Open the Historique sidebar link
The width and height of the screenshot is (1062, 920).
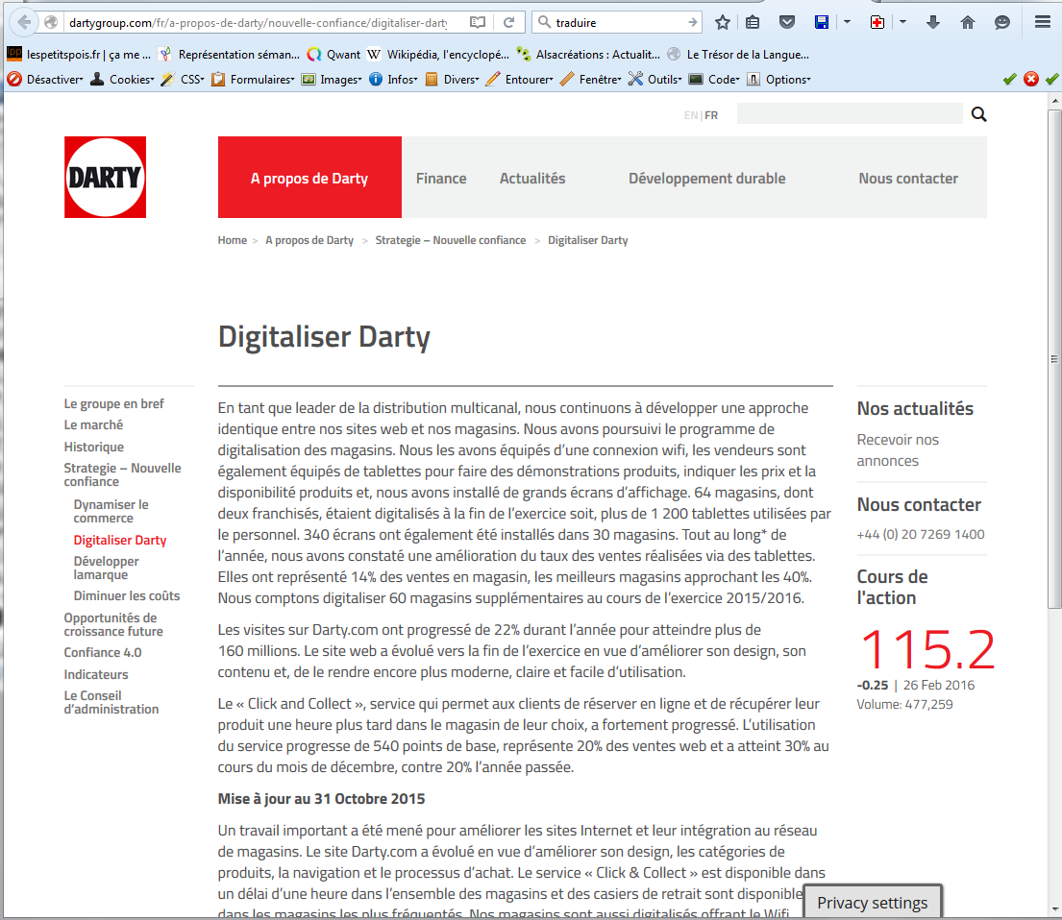[x=94, y=447]
